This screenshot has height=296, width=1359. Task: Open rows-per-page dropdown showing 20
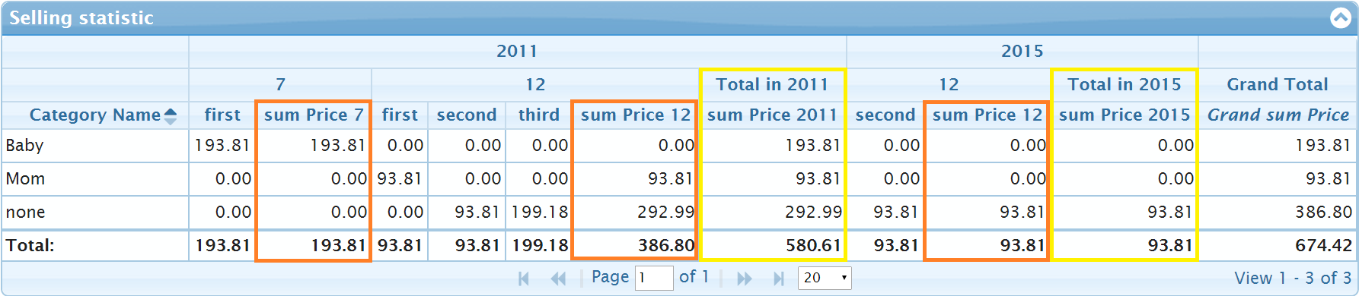[x=825, y=278]
